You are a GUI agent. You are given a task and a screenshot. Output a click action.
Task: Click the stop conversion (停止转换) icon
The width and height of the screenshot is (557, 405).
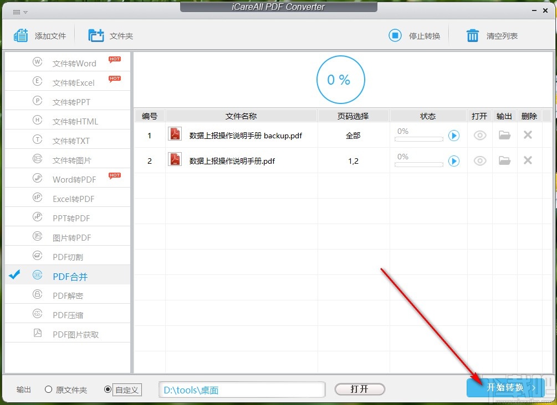click(x=395, y=35)
